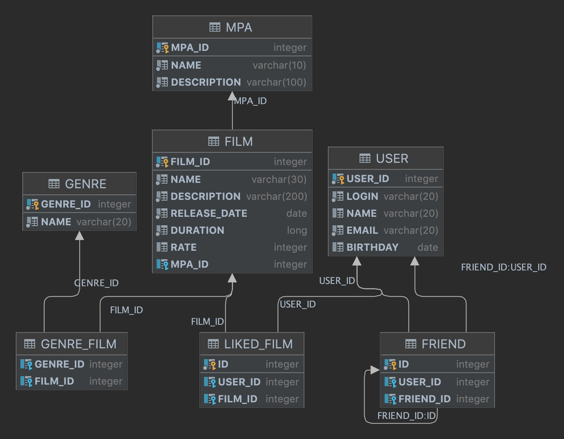Click the FRIEND_ID:USER_ID relationship label
This screenshot has height=439, width=564.
(504, 267)
